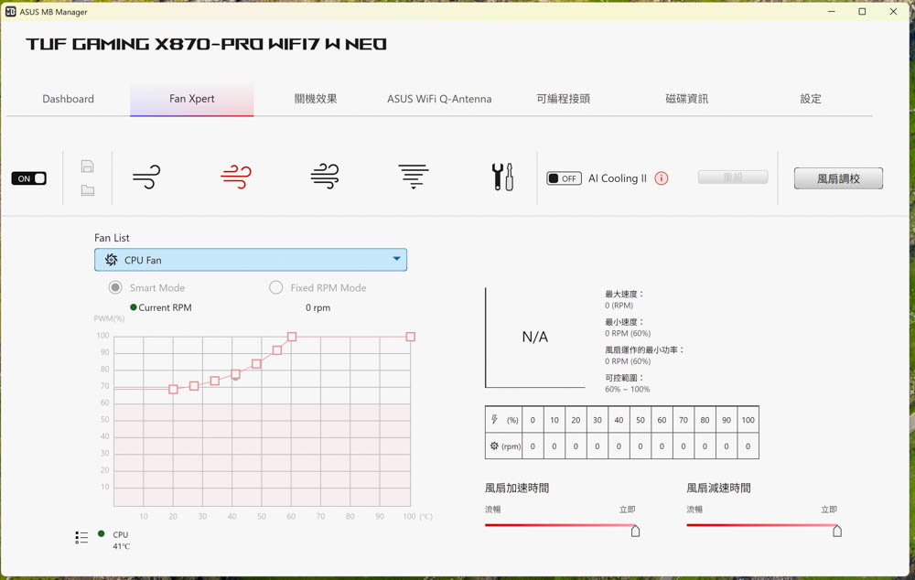
Task: Toggle the Fan Xpert ON switch
Action: (x=29, y=178)
